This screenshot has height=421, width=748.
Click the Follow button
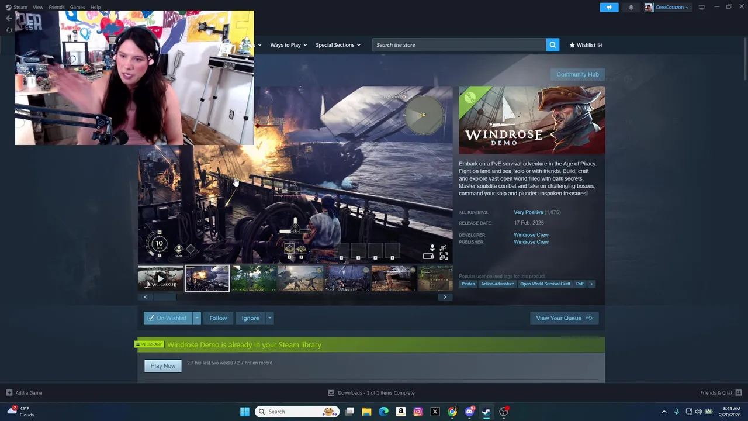[x=218, y=318]
